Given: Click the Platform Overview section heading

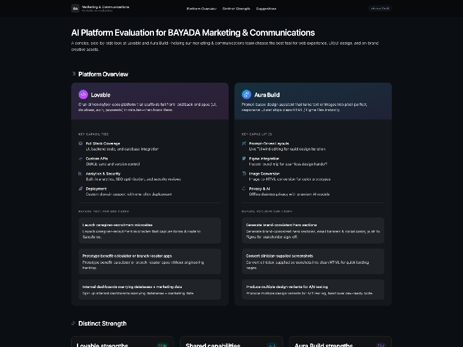Looking at the screenshot, I should tap(103, 74).
